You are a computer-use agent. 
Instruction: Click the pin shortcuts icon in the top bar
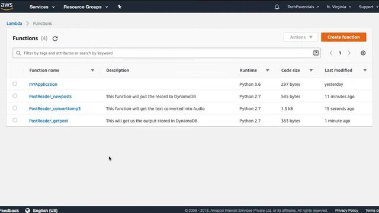(120, 7)
